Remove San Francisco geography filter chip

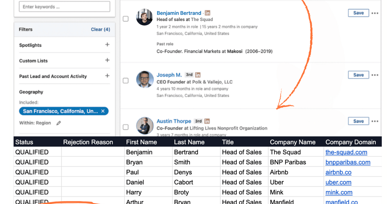coord(103,111)
